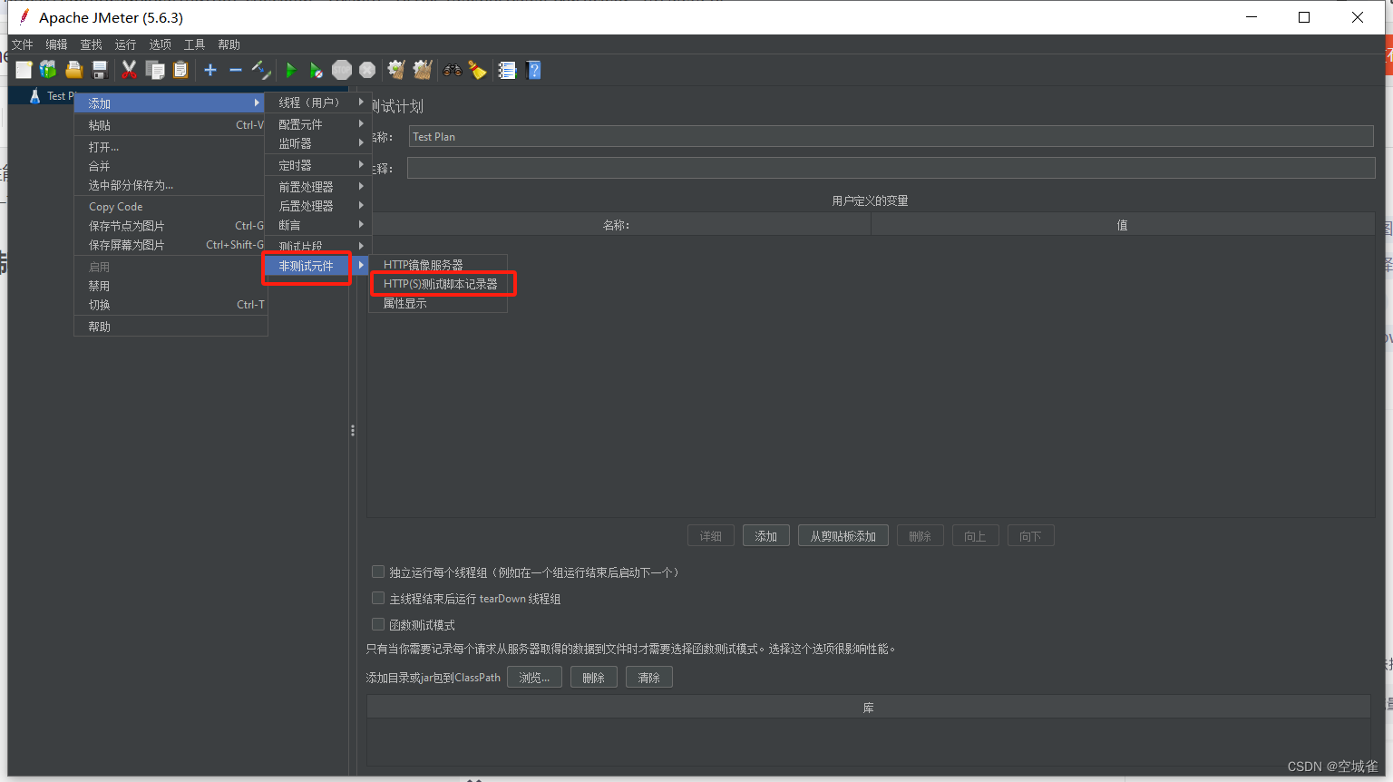Click the Paste clipboard icon

[180, 70]
